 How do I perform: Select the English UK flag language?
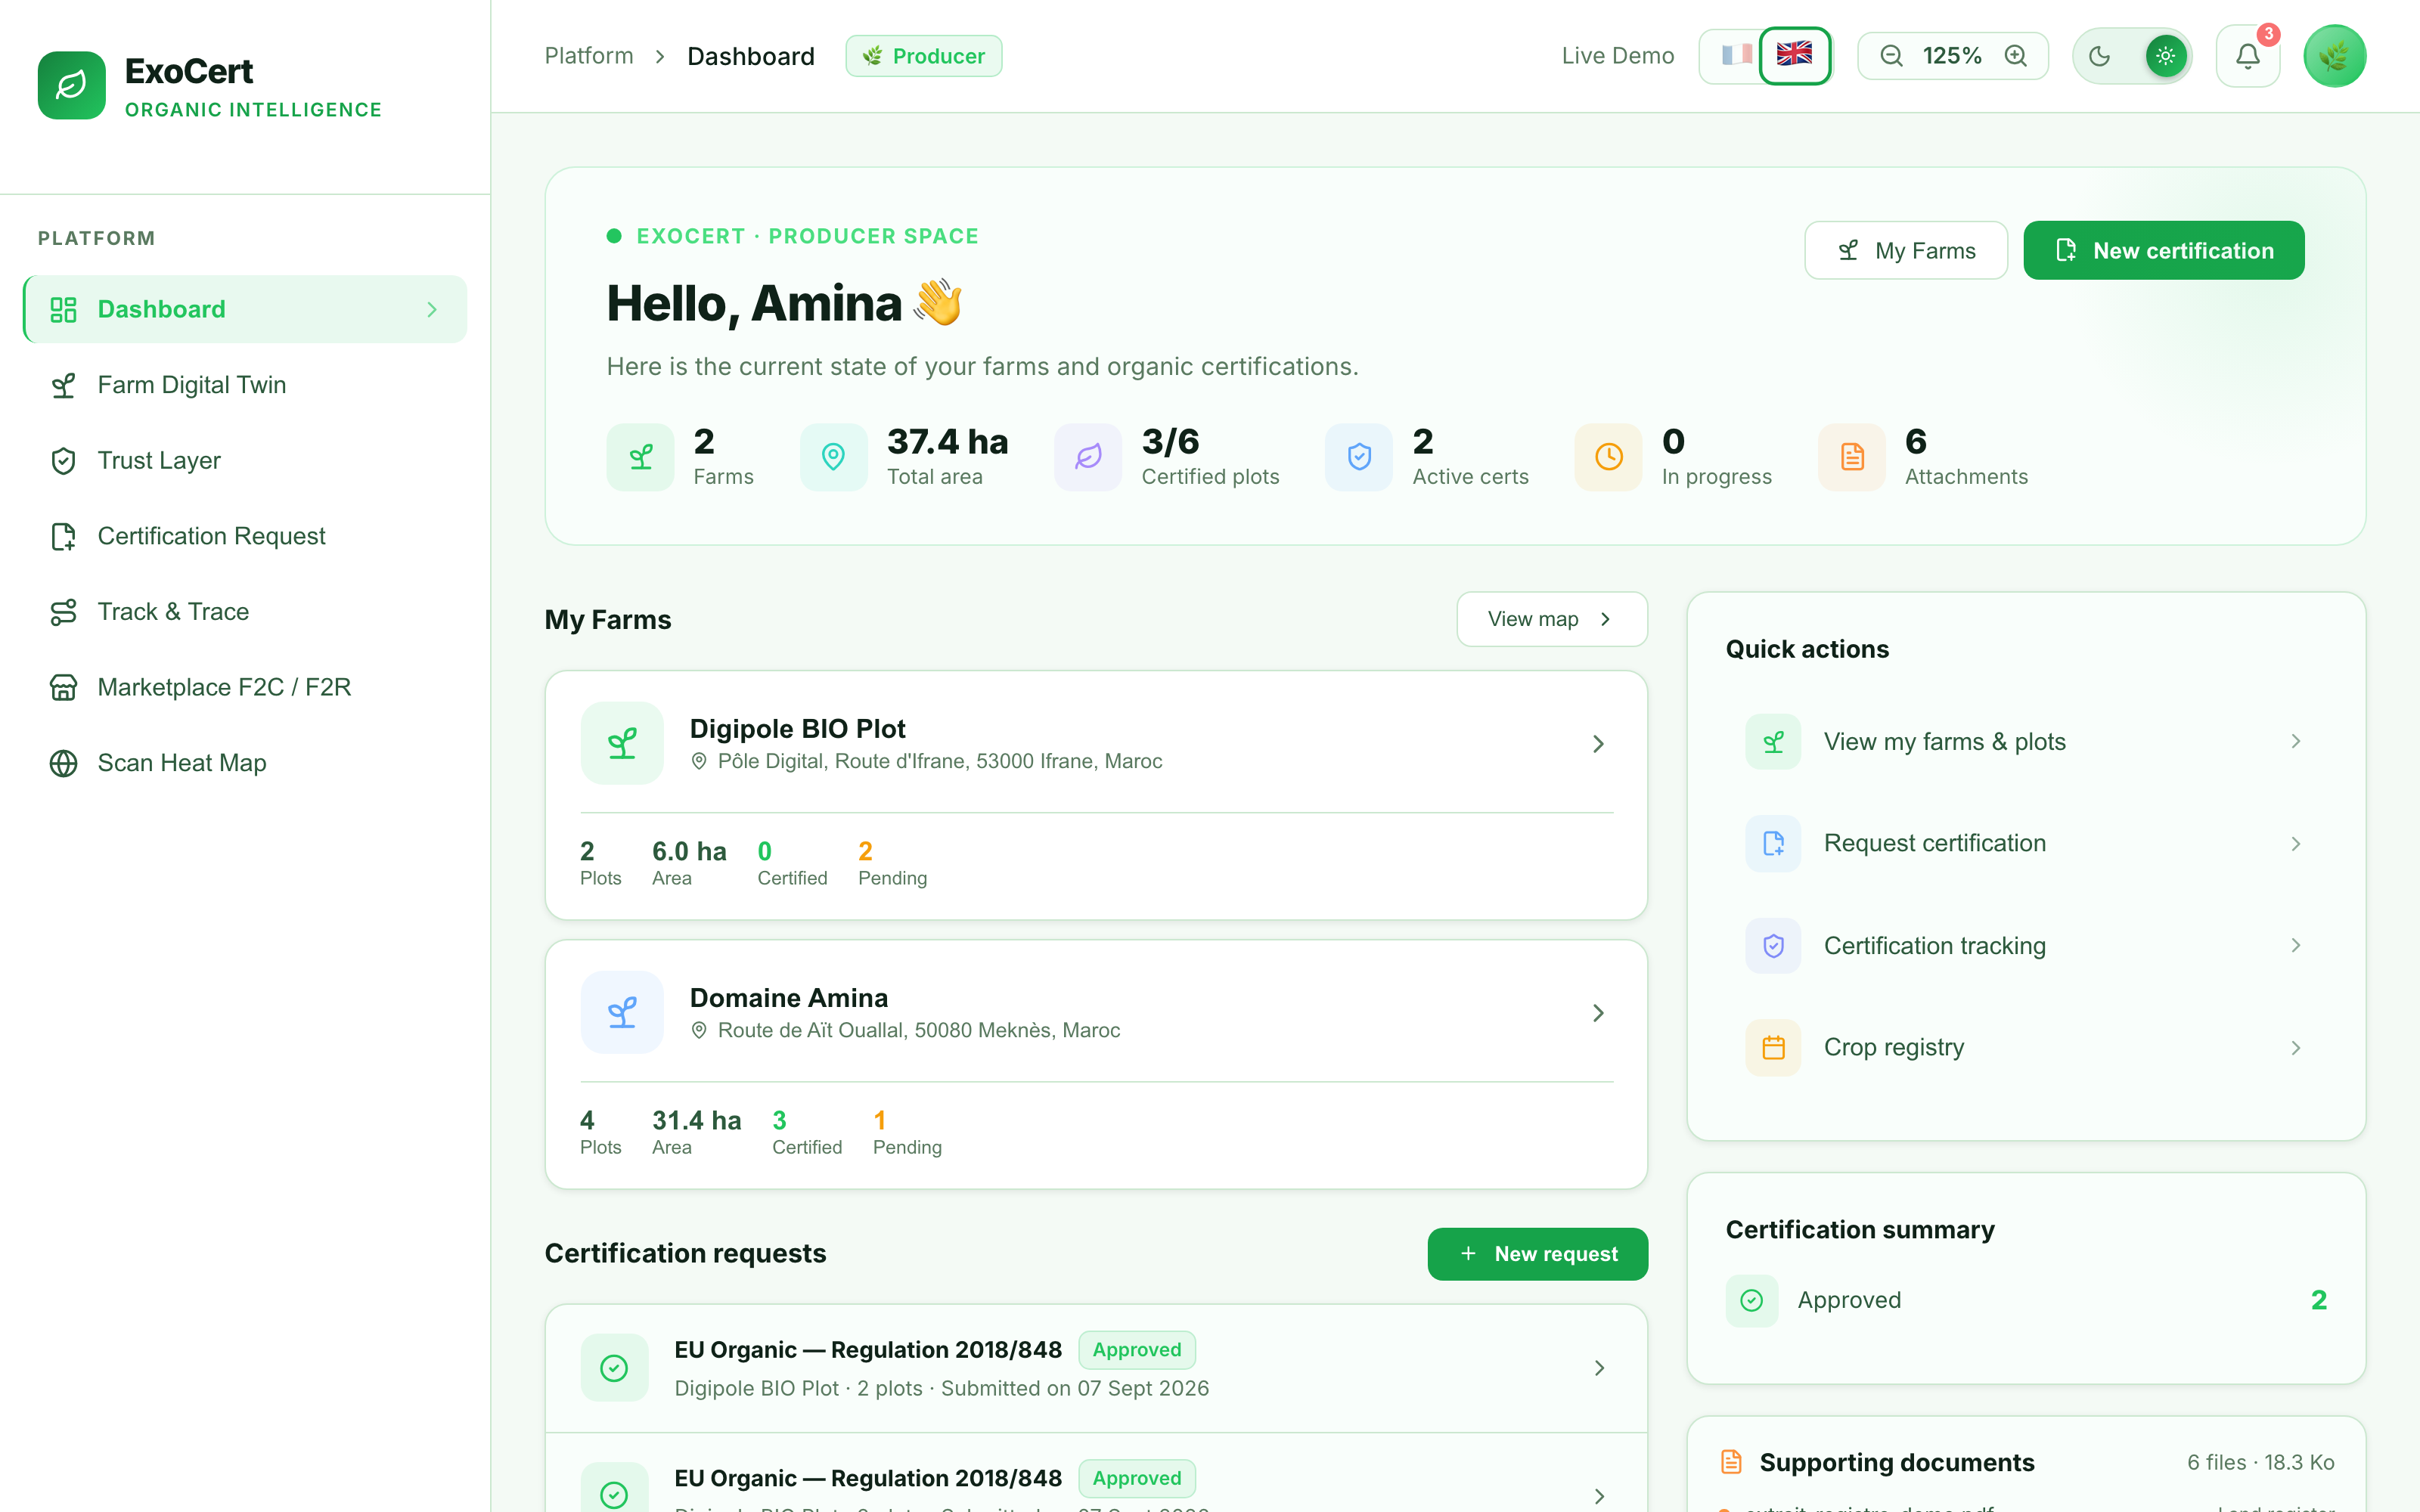[x=1795, y=55]
